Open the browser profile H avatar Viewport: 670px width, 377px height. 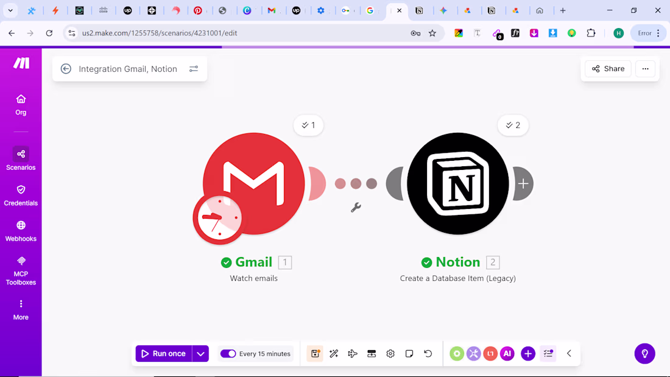(x=618, y=33)
